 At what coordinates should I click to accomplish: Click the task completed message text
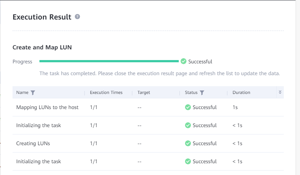pyautogui.click(x=160, y=73)
